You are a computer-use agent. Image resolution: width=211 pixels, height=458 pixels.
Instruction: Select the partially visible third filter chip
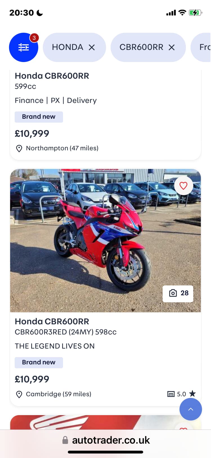(201, 47)
